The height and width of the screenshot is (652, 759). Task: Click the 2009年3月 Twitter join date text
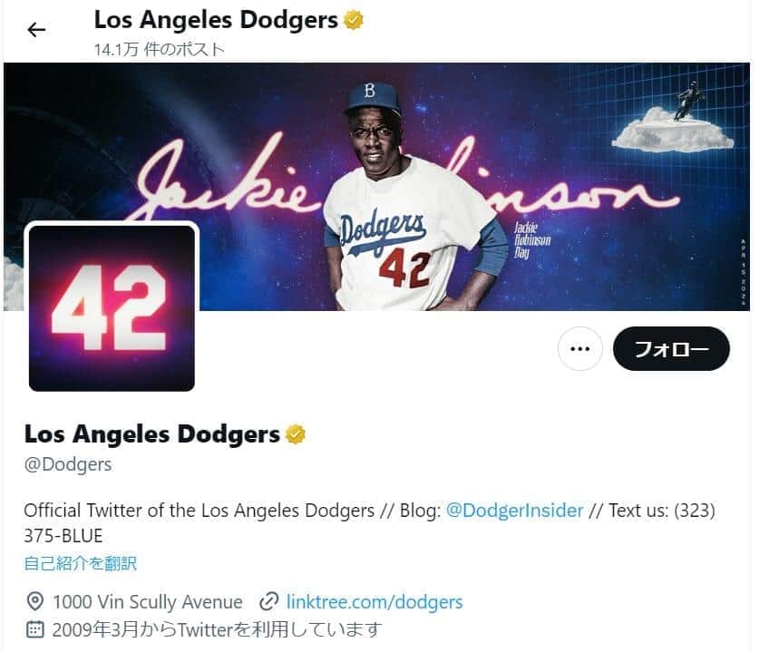(217, 629)
